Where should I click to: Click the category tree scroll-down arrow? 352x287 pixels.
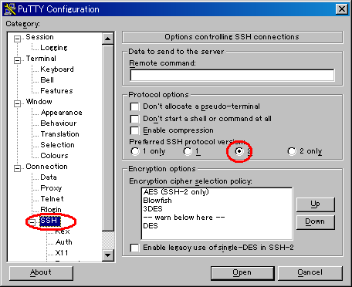click(107, 255)
